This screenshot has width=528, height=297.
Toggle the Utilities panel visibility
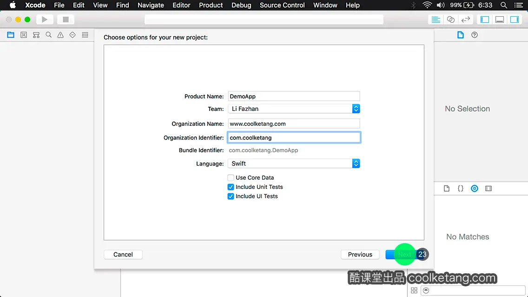coord(514,19)
